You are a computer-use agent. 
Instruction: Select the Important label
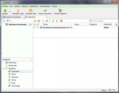[x=15, y=71]
